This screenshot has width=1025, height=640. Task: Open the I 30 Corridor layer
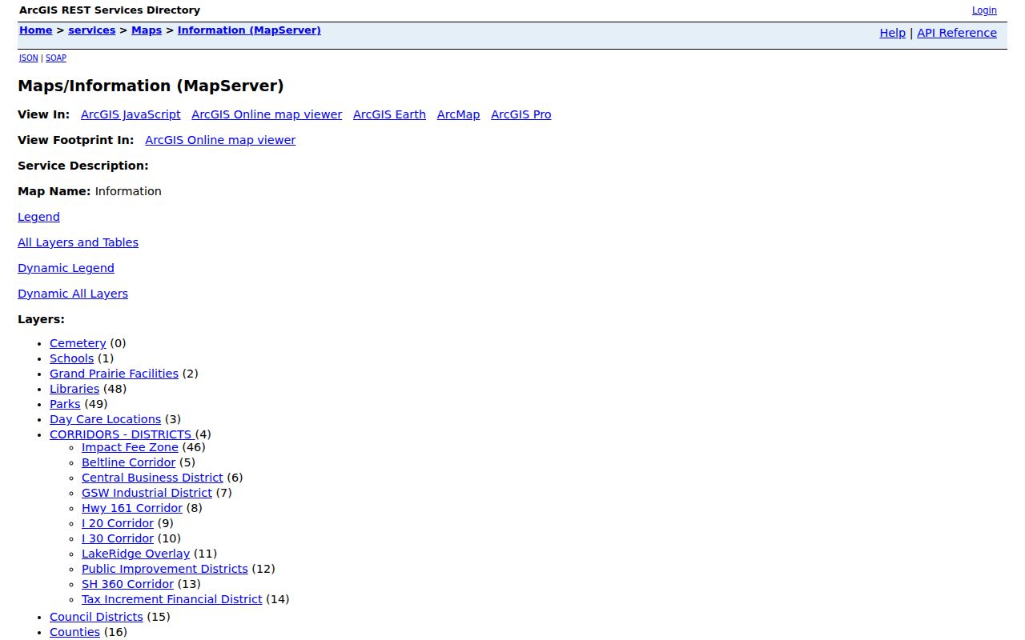(118, 538)
